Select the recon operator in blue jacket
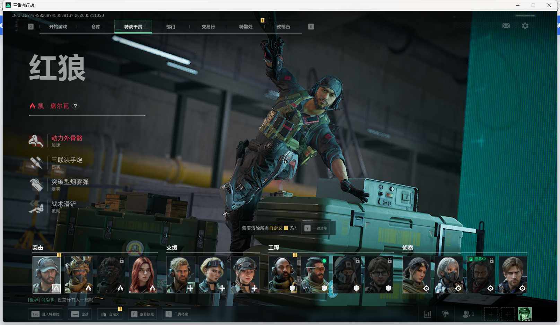This screenshot has height=325, width=560. [x=513, y=274]
